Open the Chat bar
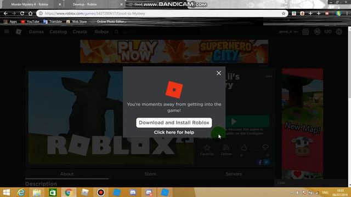The height and width of the screenshot is (197, 351). [x=311, y=183]
